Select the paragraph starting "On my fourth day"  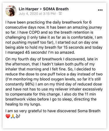[54, 82]
